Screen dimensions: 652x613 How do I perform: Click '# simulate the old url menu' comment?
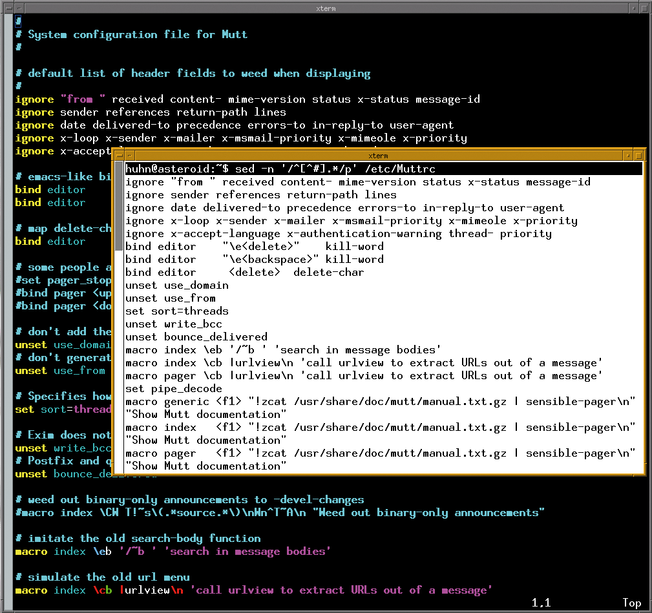[102, 577]
